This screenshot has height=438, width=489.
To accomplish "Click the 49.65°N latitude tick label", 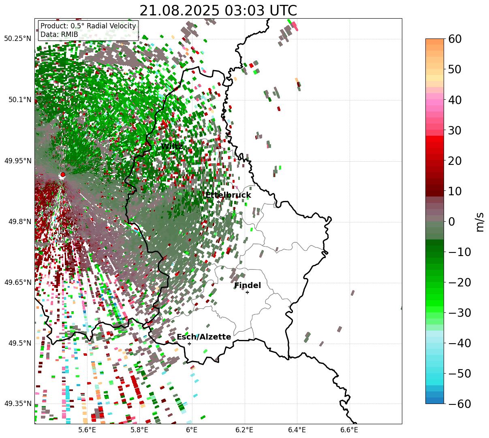I will (18, 282).
